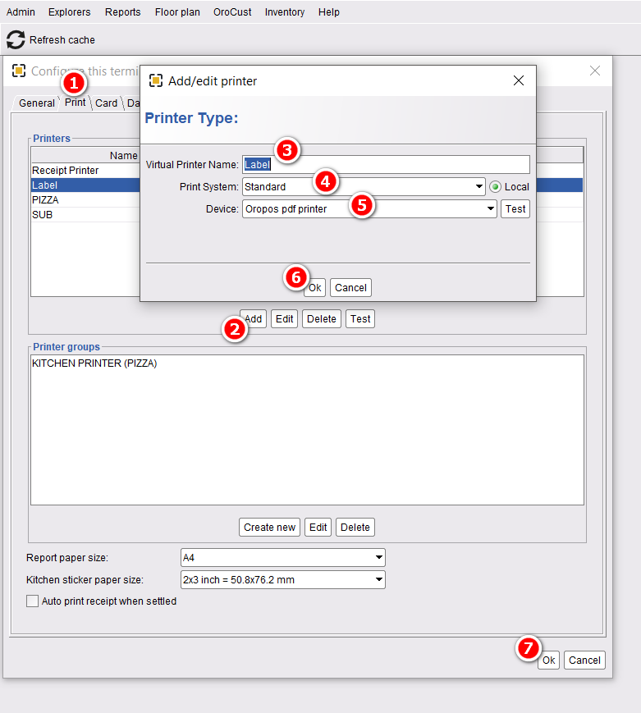Expand the Kitchen sticker paper size dropdown
641x713 pixels.
(282, 580)
